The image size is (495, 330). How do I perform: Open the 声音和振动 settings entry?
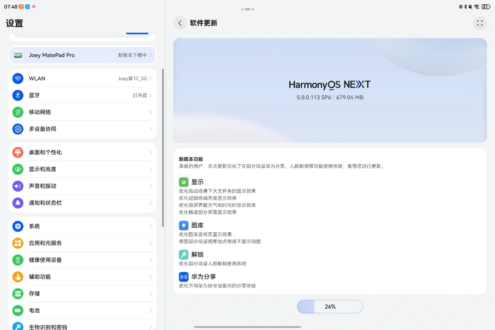coord(82,186)
